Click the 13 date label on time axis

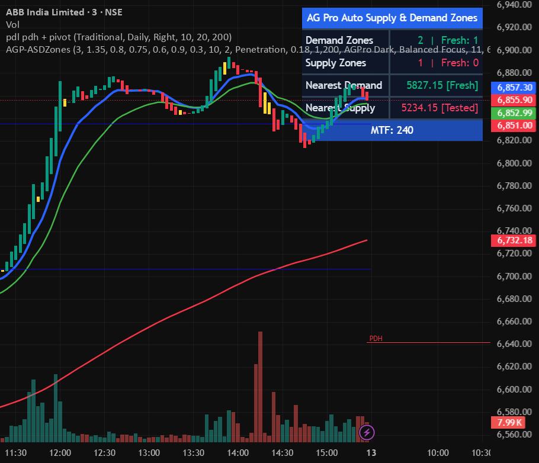371,453
